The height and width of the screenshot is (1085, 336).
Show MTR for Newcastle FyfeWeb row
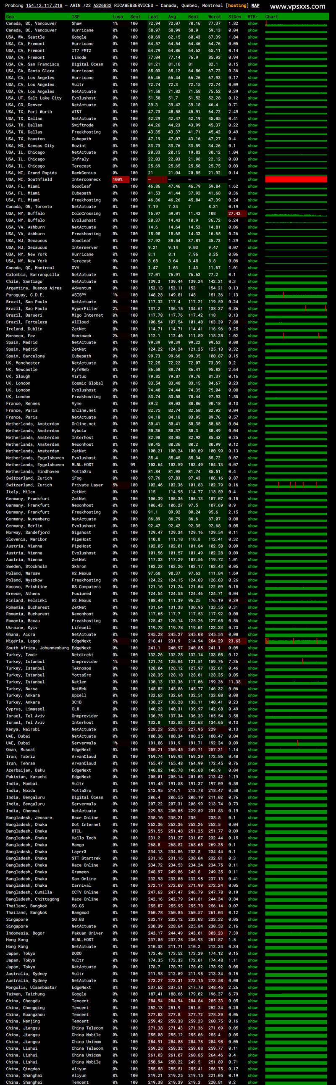coord(253,369)
